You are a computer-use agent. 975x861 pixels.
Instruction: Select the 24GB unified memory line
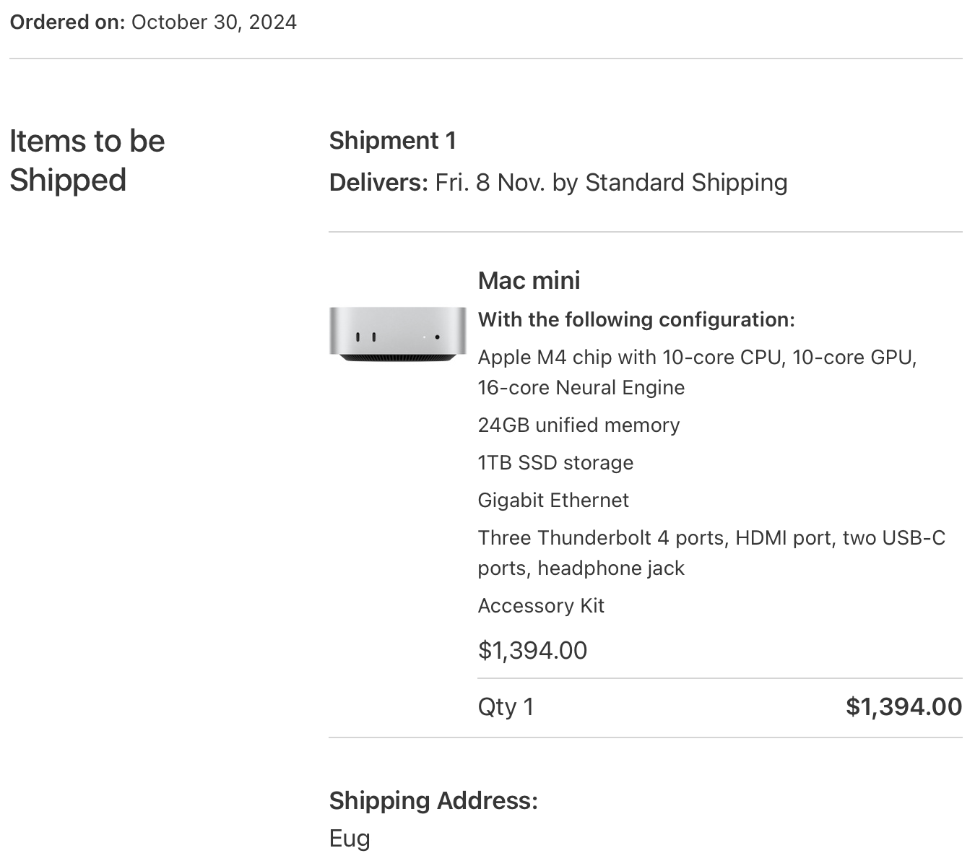[x=578, y=425]
